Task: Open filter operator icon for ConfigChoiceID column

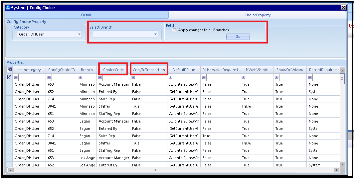Action: click(49, 77)
